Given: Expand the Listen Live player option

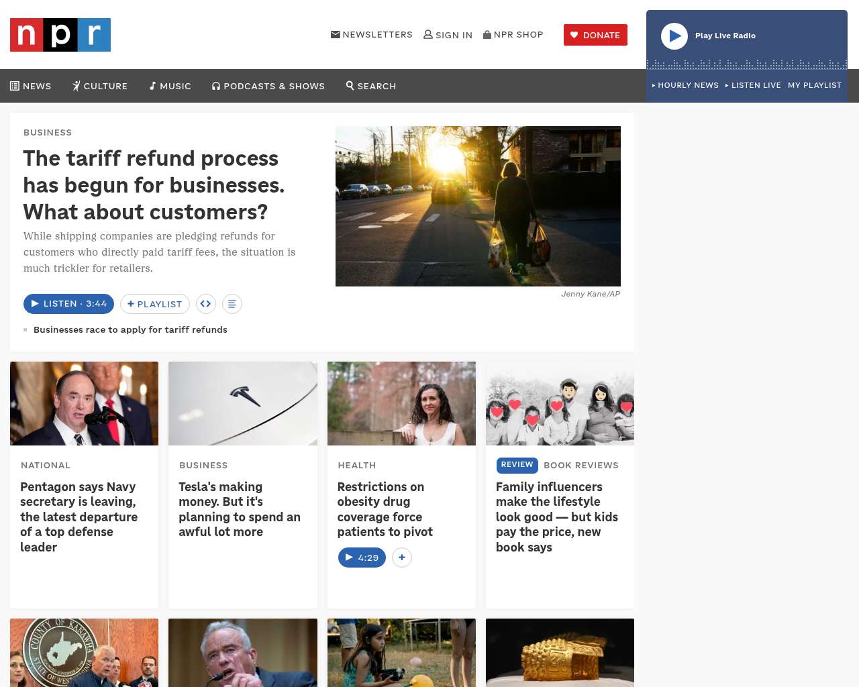Looking at the screenshot, I should point(753,85).
